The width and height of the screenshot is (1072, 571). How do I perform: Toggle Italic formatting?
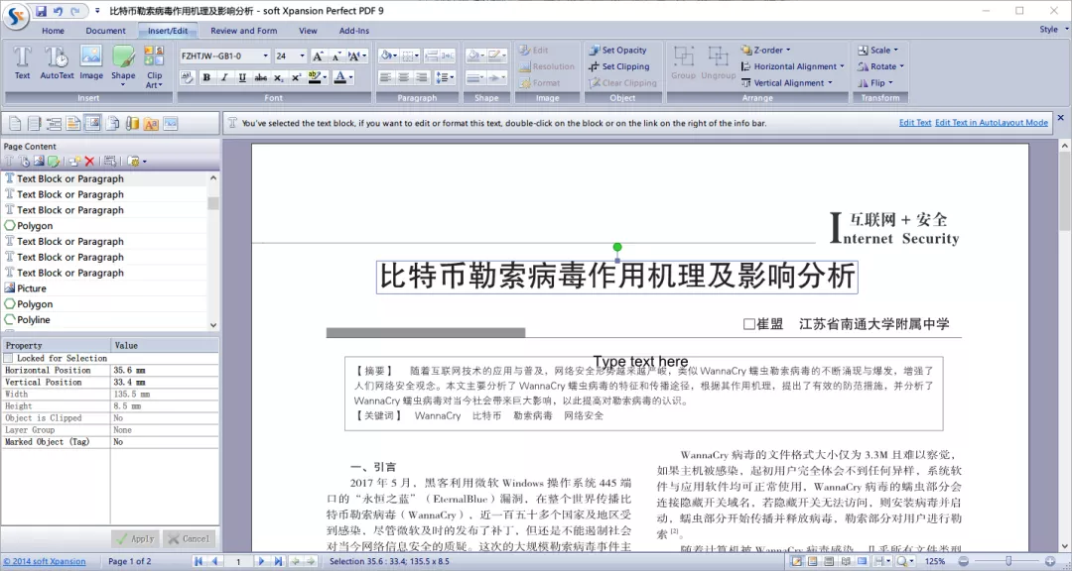point(224,78)
